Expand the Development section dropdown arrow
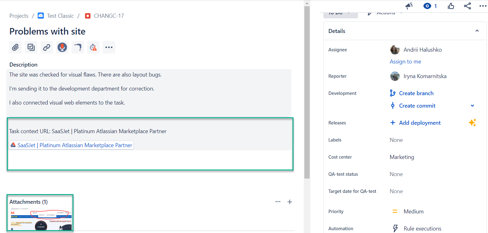488x233 pixels. coord(472,106)
